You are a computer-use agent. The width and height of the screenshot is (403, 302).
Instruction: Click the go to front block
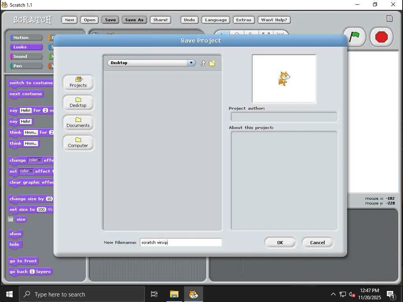click(x=23, y=261)
